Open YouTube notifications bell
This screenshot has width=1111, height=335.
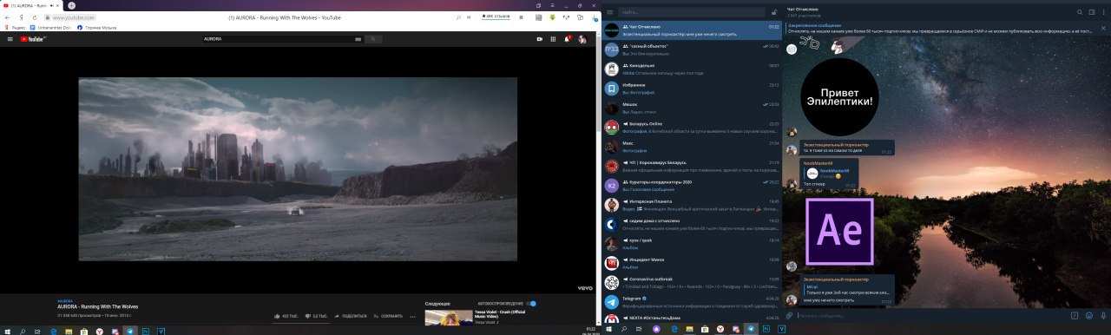click(x=568, y=39)
